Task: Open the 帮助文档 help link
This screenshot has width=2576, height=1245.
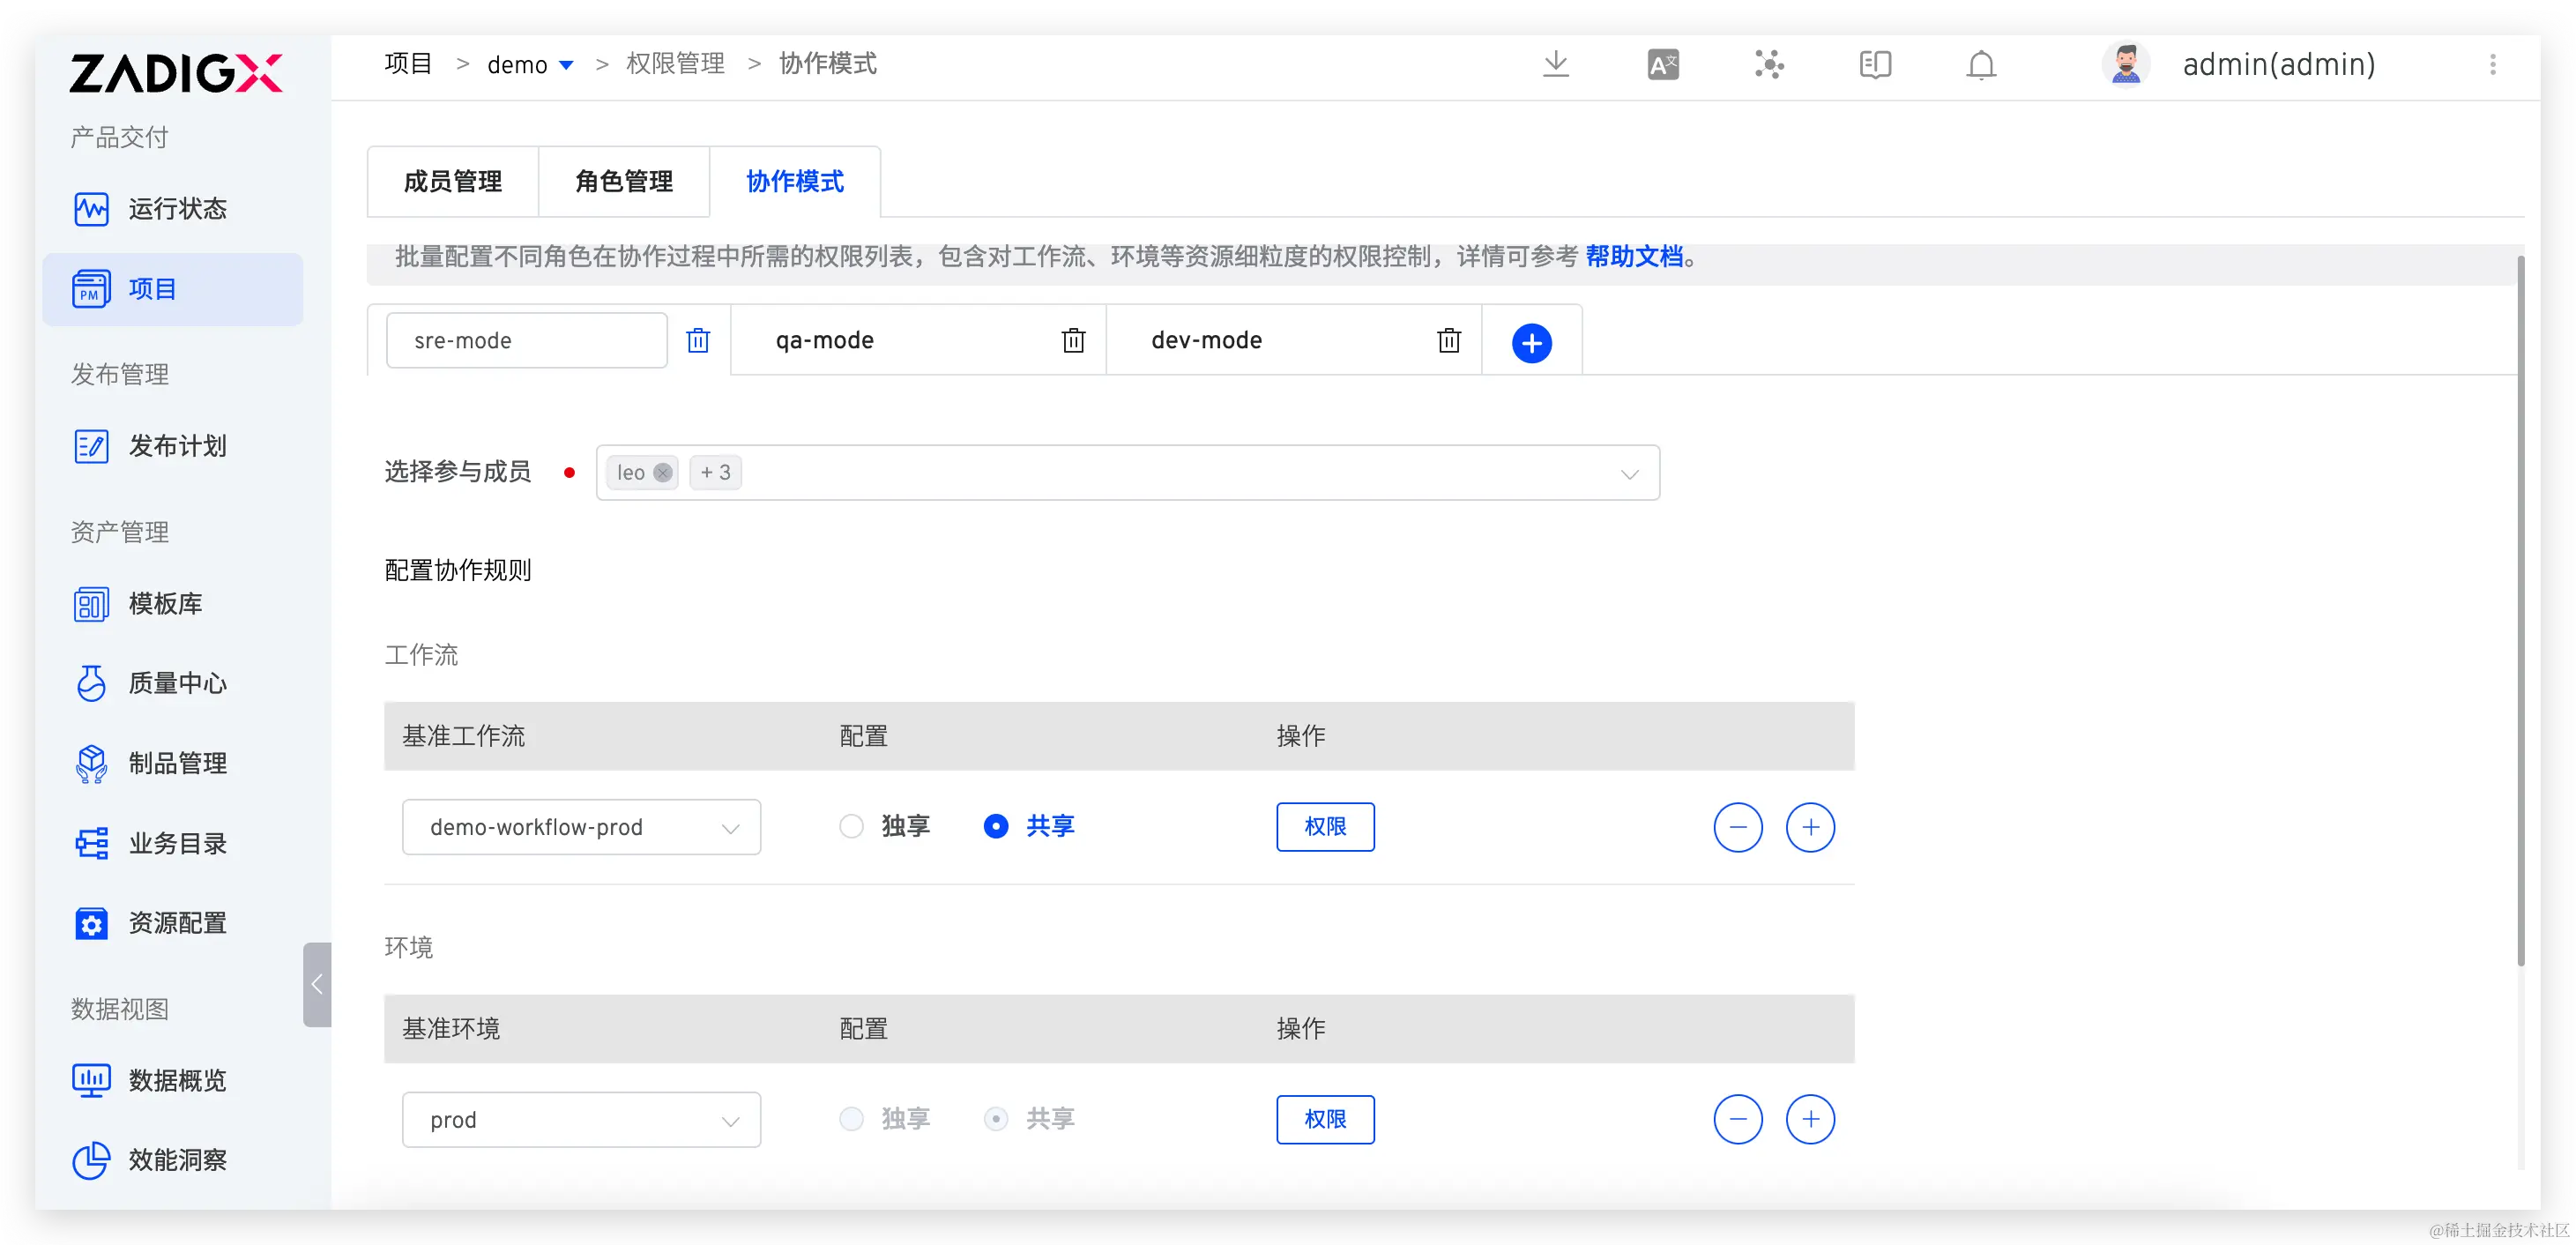Action: pos(1633,257)
